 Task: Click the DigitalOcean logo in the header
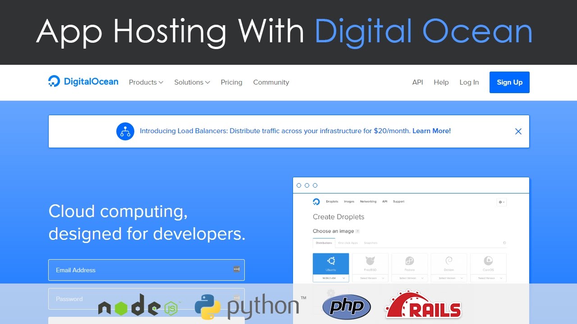pyautogui.click(x=83, y=82)
